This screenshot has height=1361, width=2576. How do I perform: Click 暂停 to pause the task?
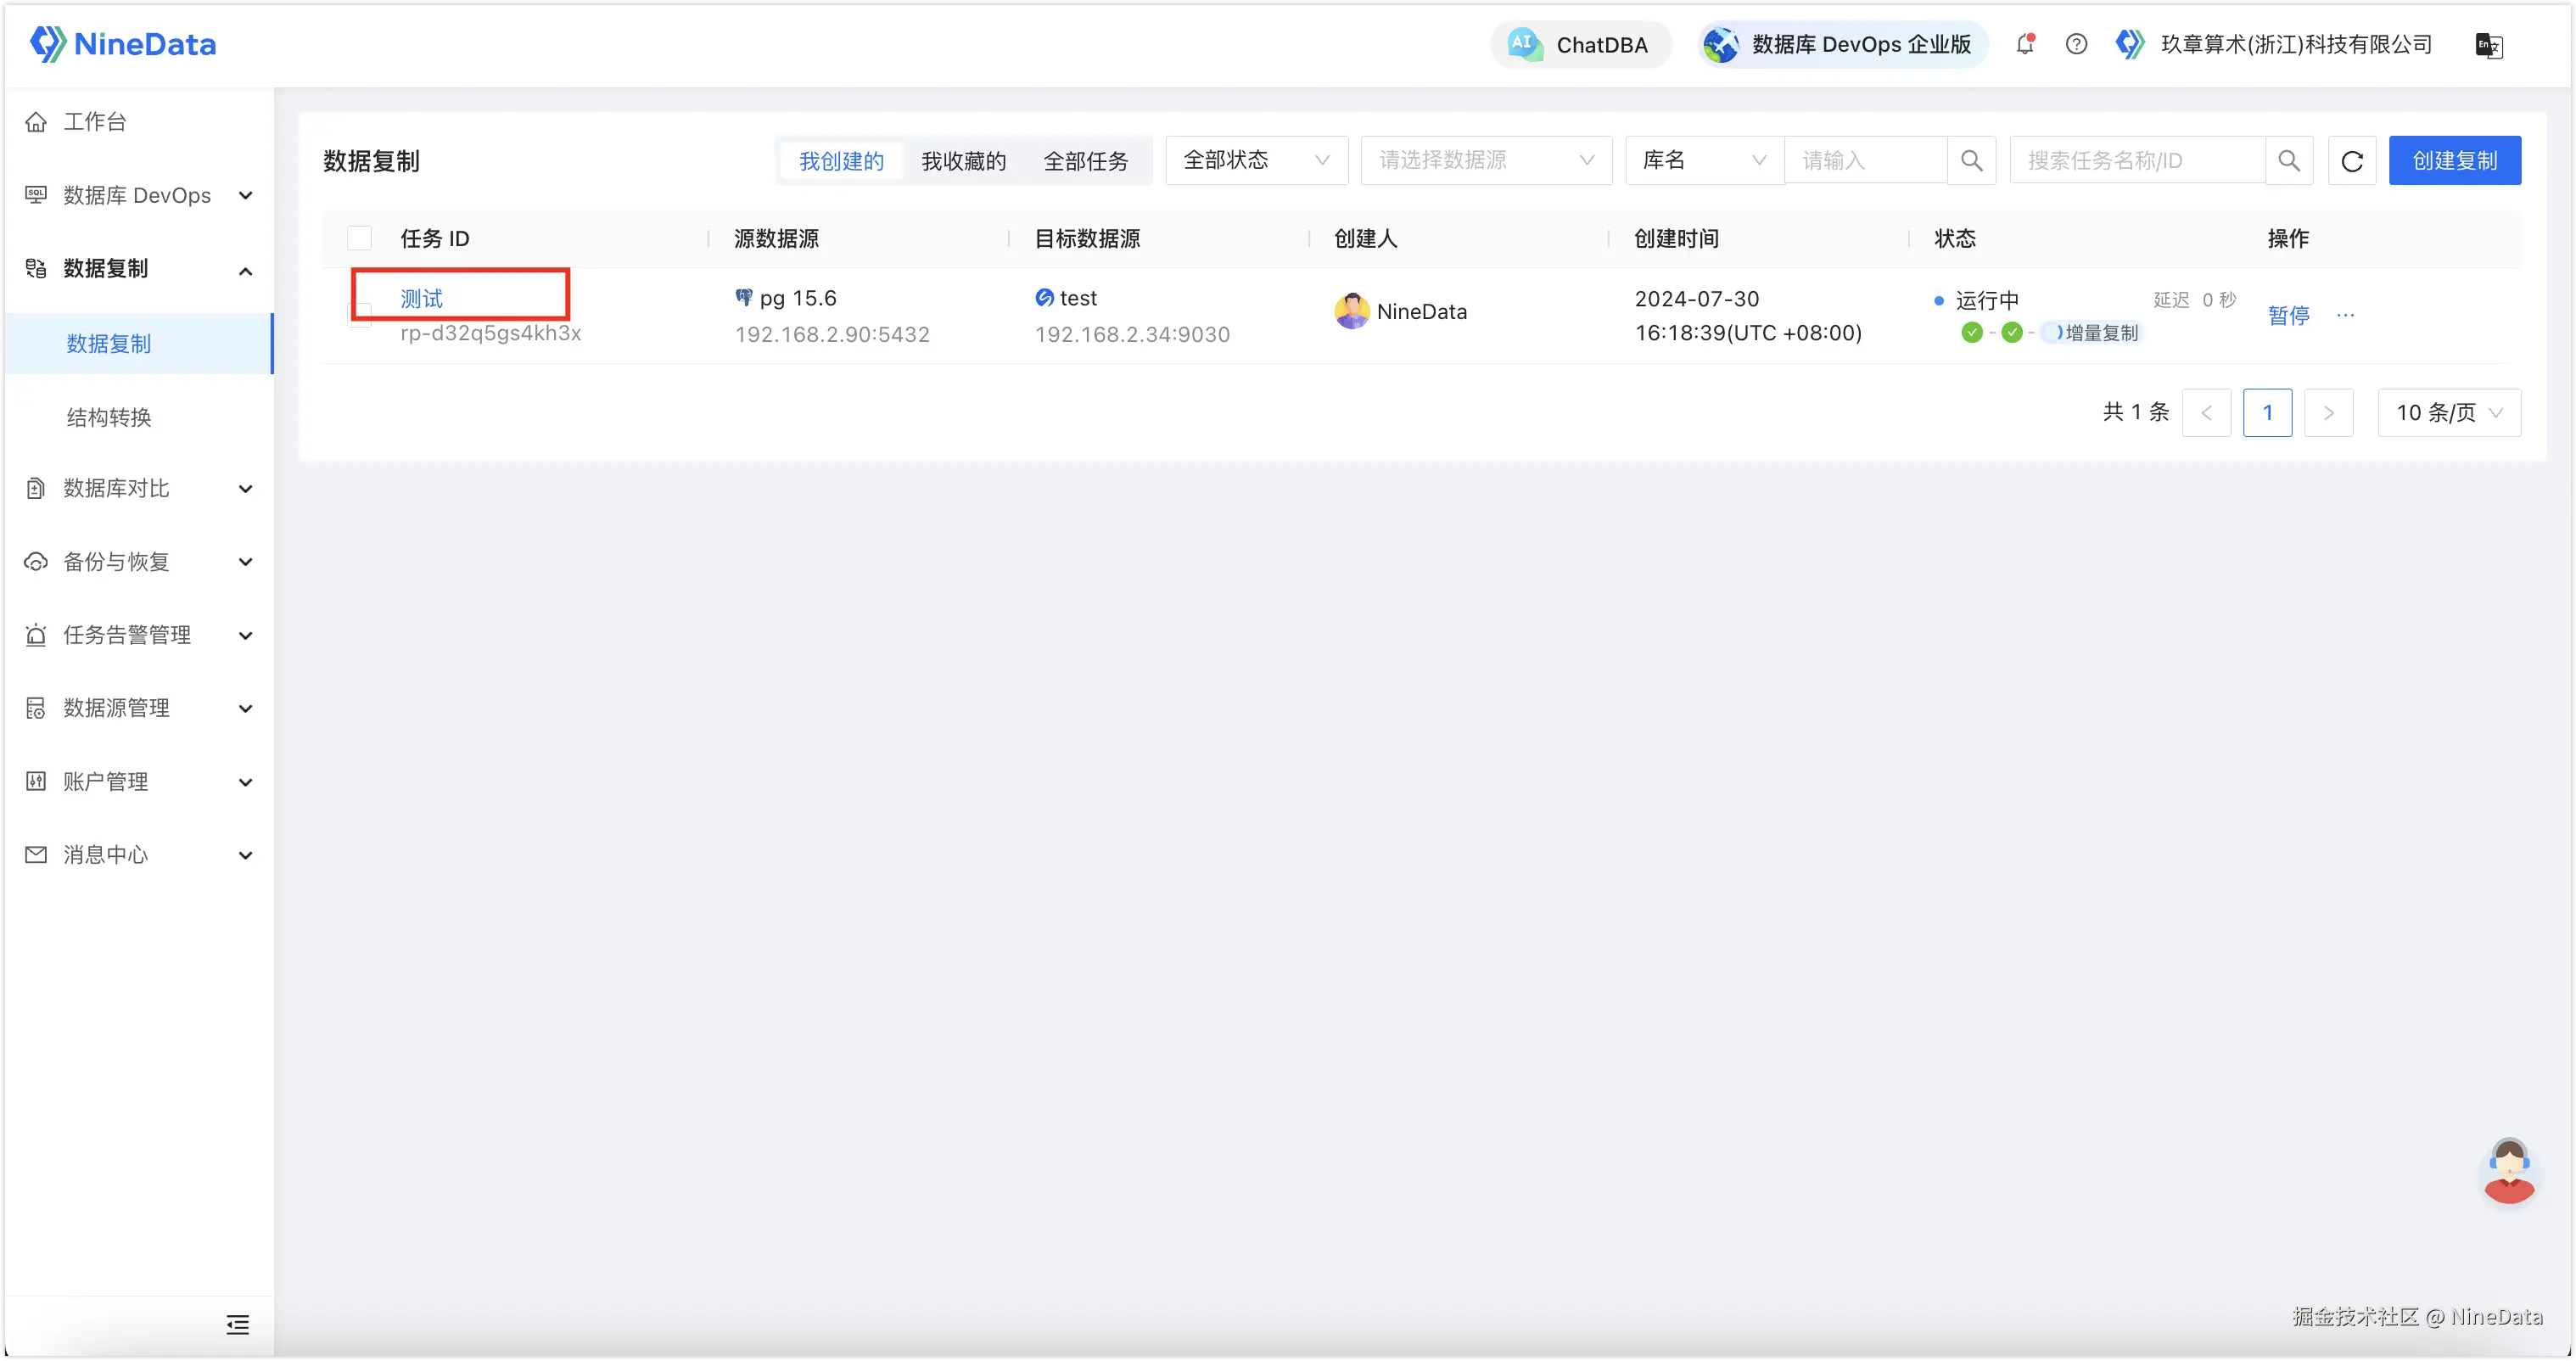point(2288,316)
